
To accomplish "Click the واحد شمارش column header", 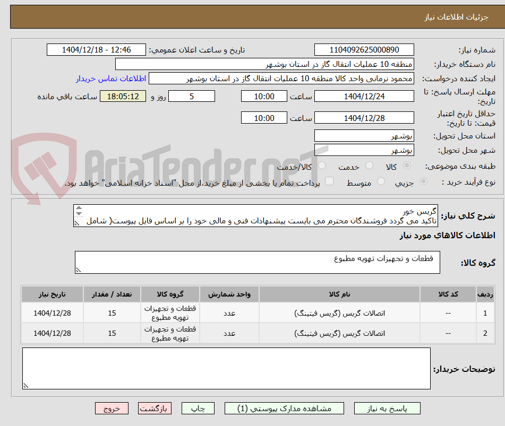I will [x=229, y=294].
